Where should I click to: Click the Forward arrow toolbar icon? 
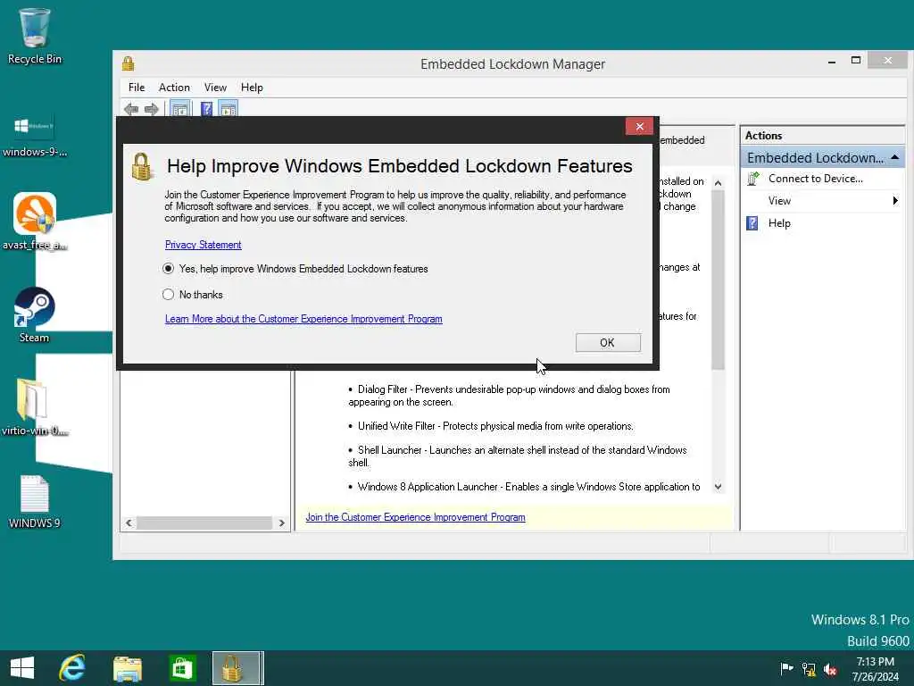(x=152, y=109)
